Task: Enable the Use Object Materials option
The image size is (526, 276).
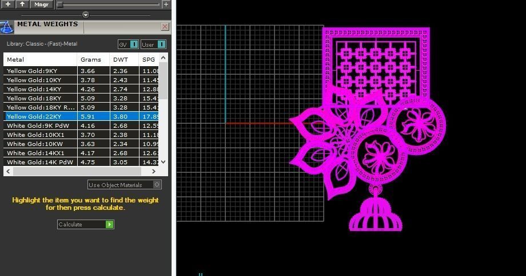Action: (125, 185)
